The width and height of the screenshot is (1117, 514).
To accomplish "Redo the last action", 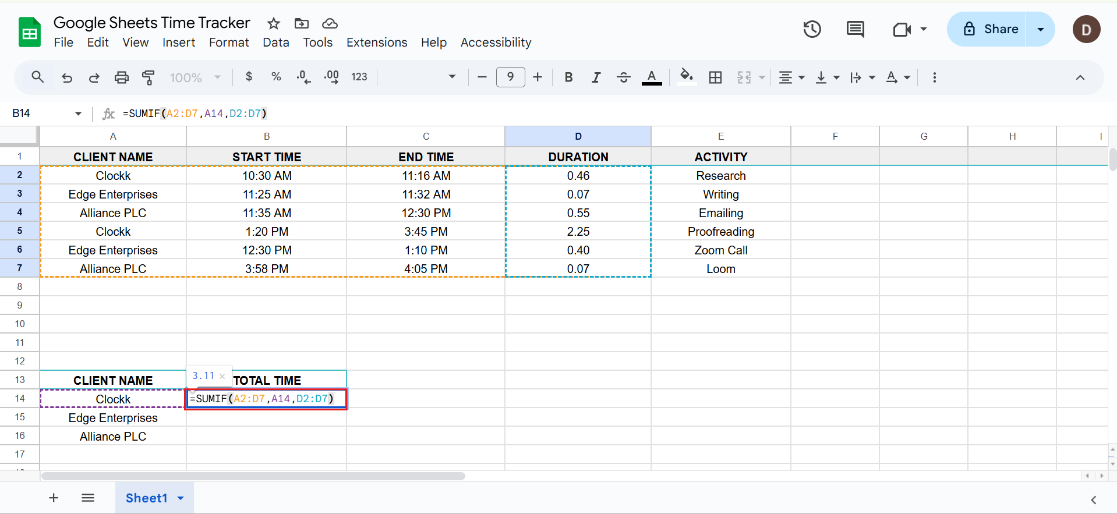I will (94, 77).
